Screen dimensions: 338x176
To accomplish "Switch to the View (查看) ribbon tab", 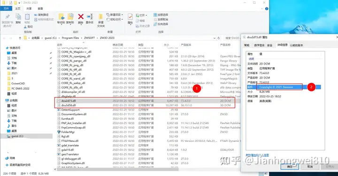I will tap(40, 8).
